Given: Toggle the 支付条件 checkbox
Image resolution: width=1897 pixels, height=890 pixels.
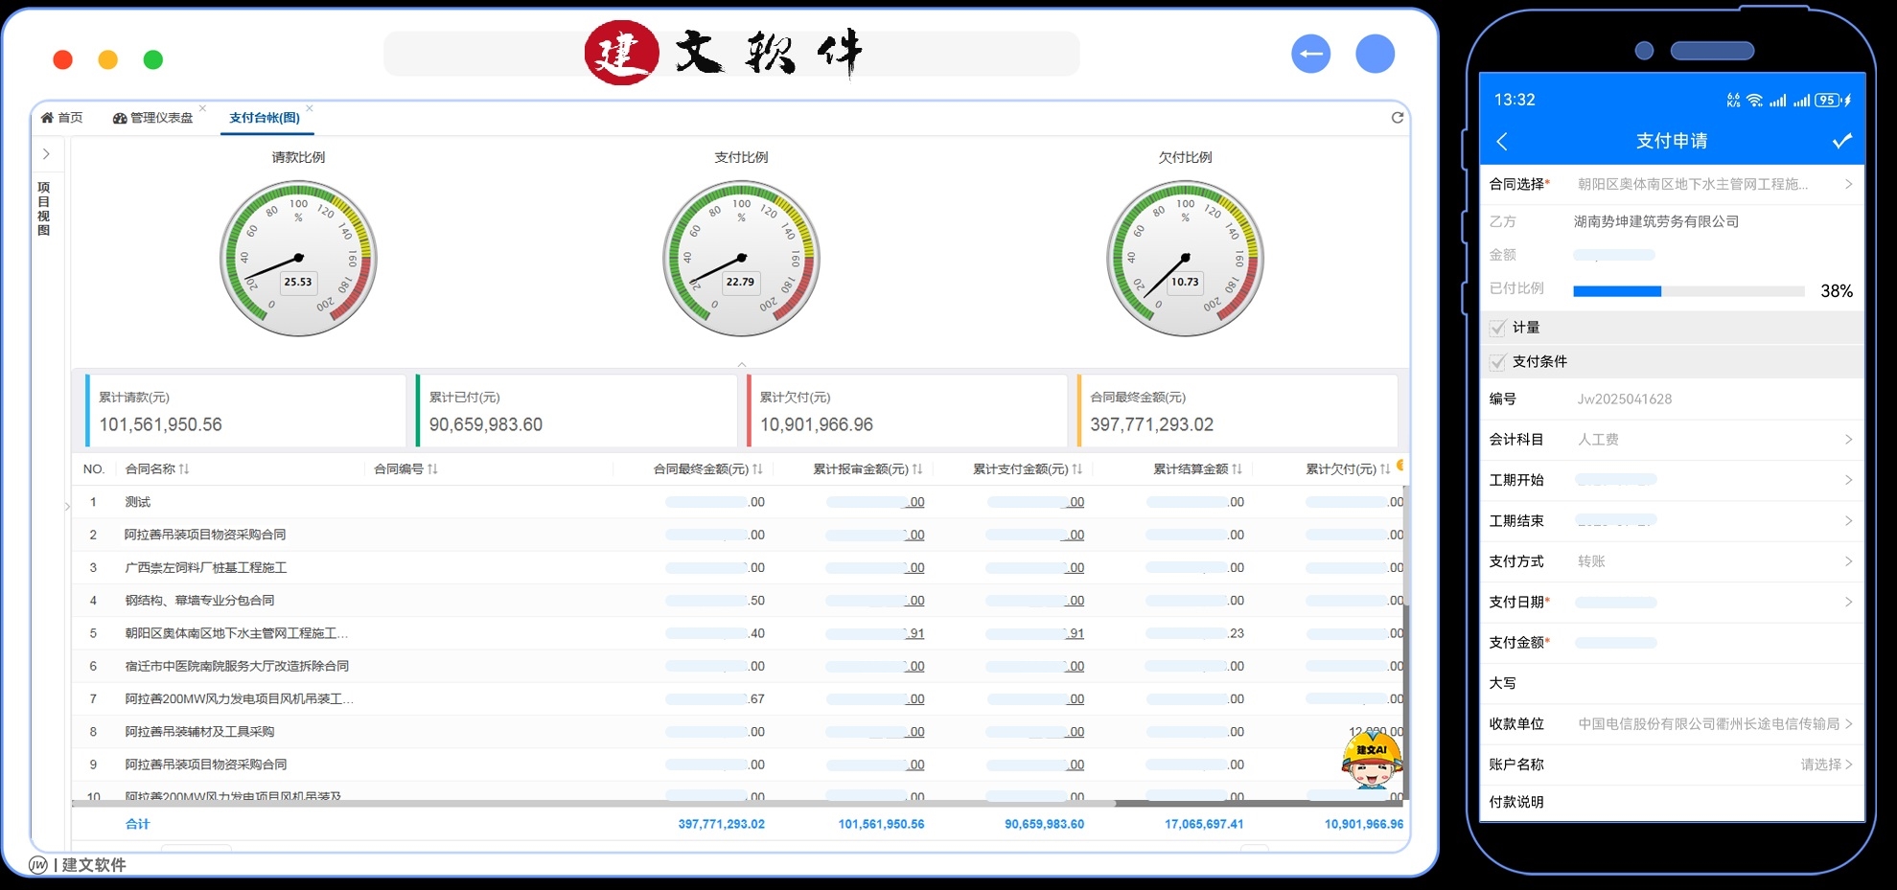Looking at the screenshot, I should pos(1497,361).
